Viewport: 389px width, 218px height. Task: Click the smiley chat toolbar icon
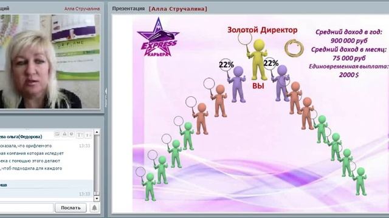[72, 134]
